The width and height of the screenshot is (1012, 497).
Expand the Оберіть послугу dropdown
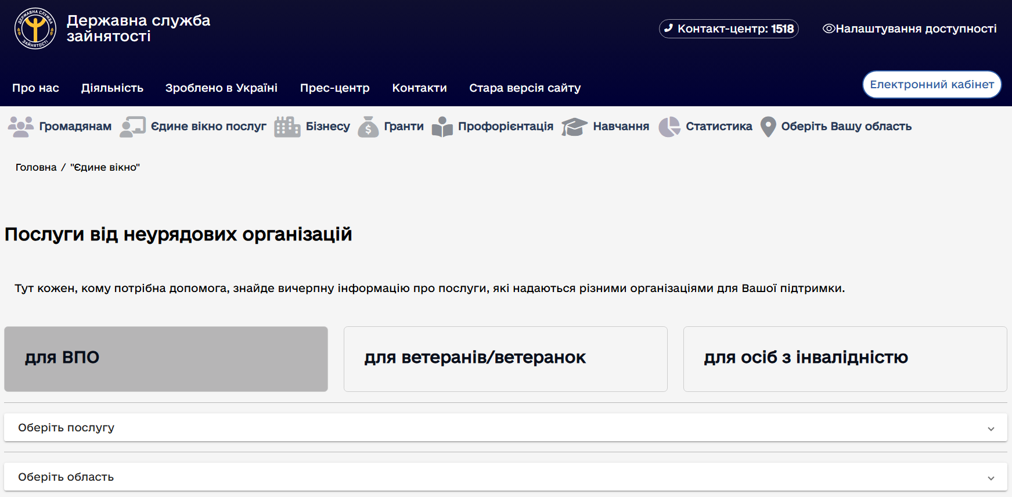point(505,428)
